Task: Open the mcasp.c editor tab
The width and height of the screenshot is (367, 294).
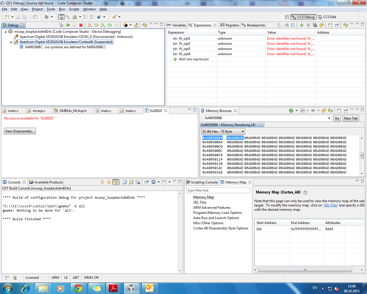Action: point(39,111)
